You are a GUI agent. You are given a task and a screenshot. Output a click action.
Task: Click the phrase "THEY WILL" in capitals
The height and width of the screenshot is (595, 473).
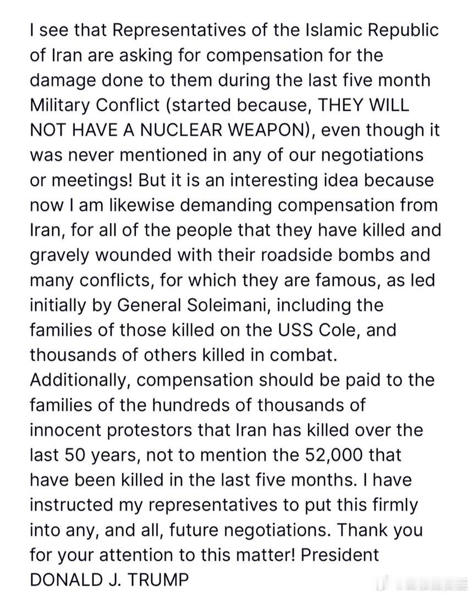point(364,105)
